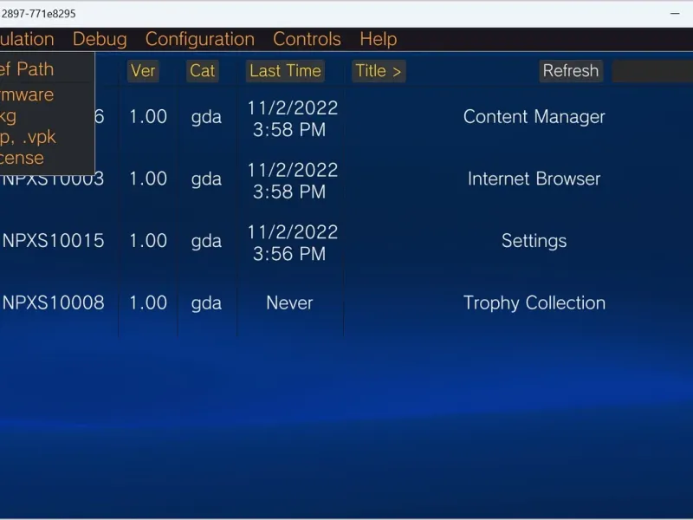
Task: Choose the install .zip, .vpk entry
Action: [28, 137]
